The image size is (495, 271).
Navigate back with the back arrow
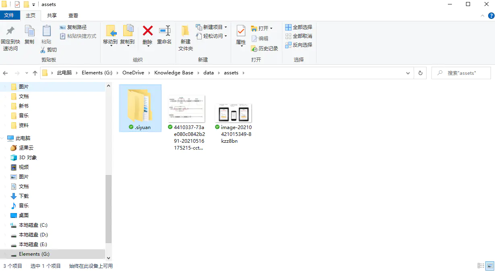[x=5, y=73]
